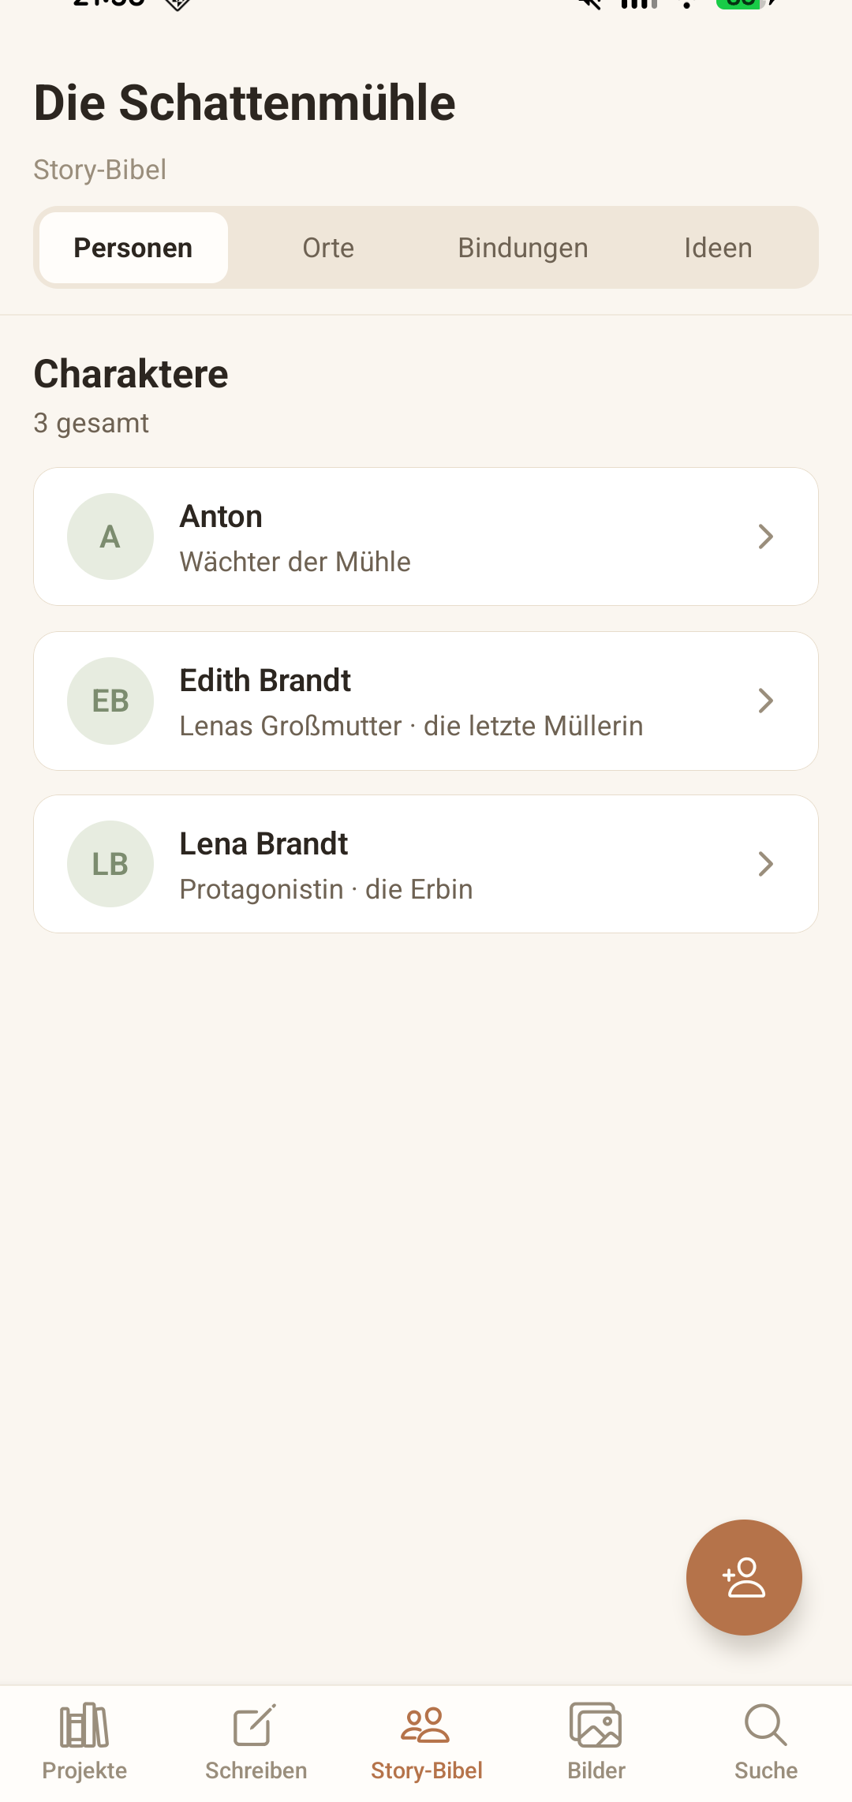Tap Anton's avatar circle A
This screenshot has width=852, height=1802.
(x=110, y=536)
